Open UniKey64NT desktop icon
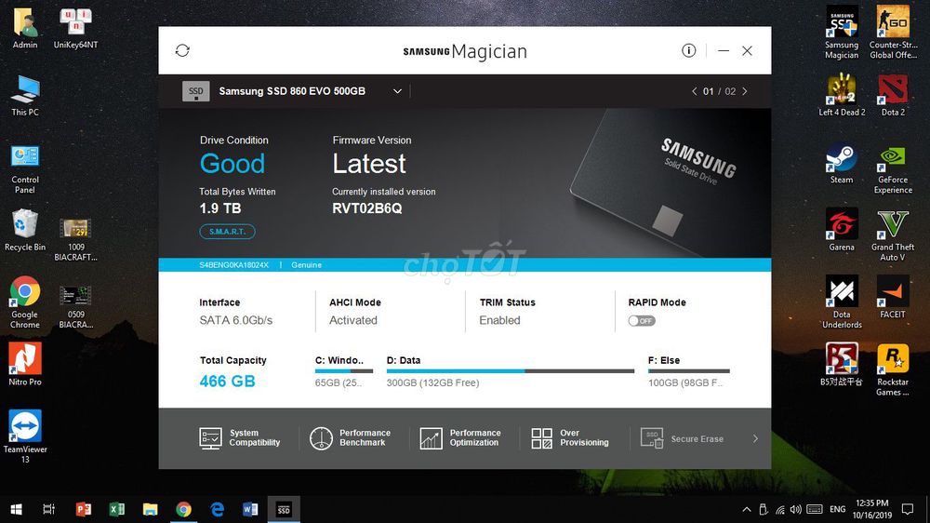Screen dimensions: 930x523 [75, 29]
